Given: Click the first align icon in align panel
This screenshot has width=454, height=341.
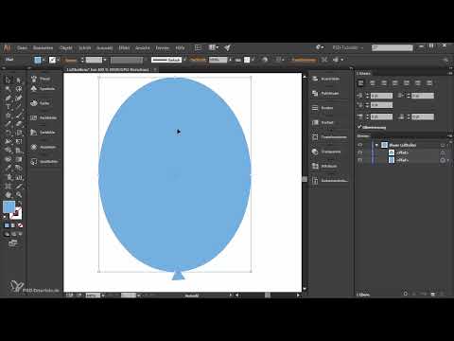Looking at the screenshot, I should pos(361,83).
